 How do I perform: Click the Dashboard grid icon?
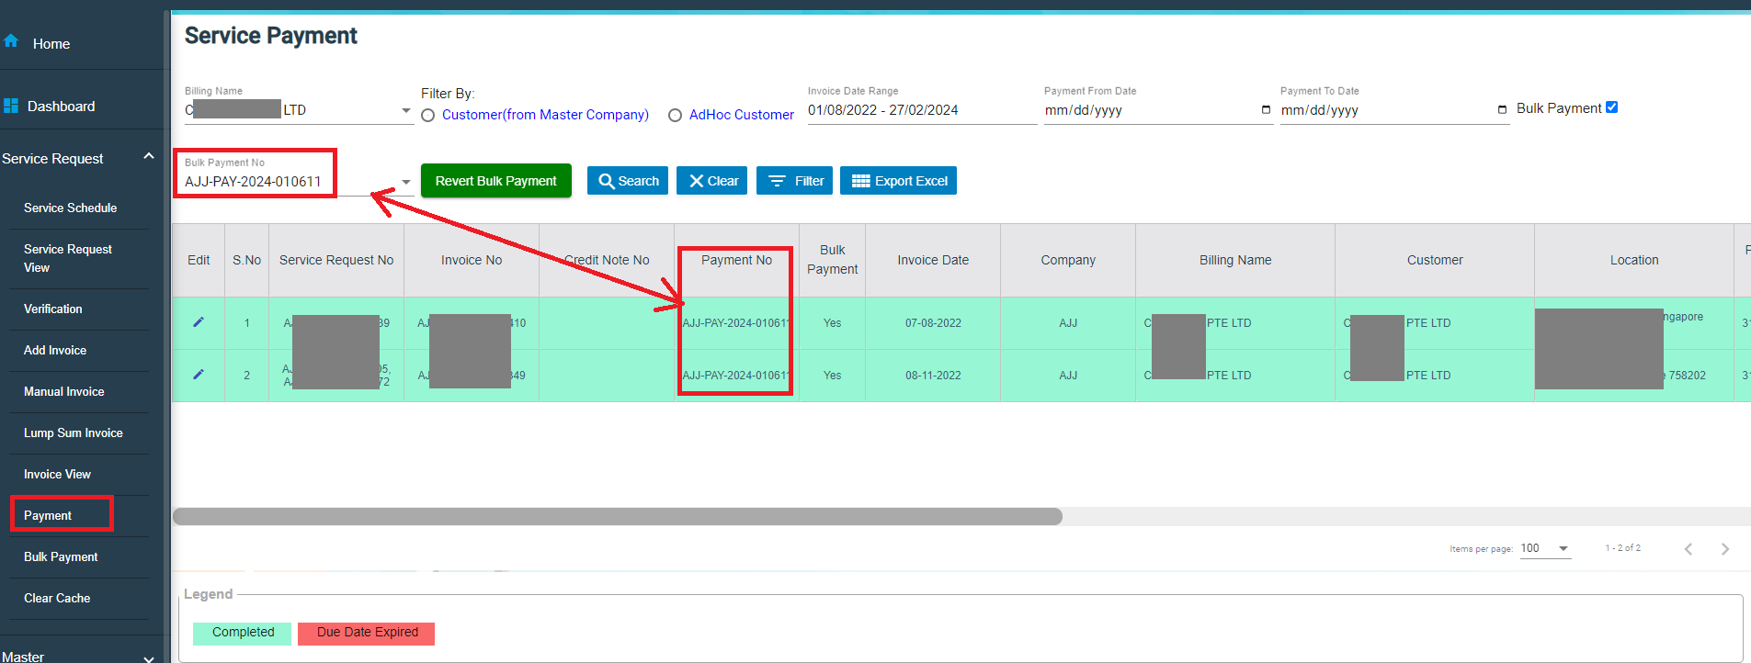pyautogui.click(x=11, y=106)
